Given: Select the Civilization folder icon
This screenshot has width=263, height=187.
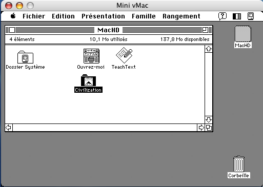Looking at the screenshot, I should point(88,80).
